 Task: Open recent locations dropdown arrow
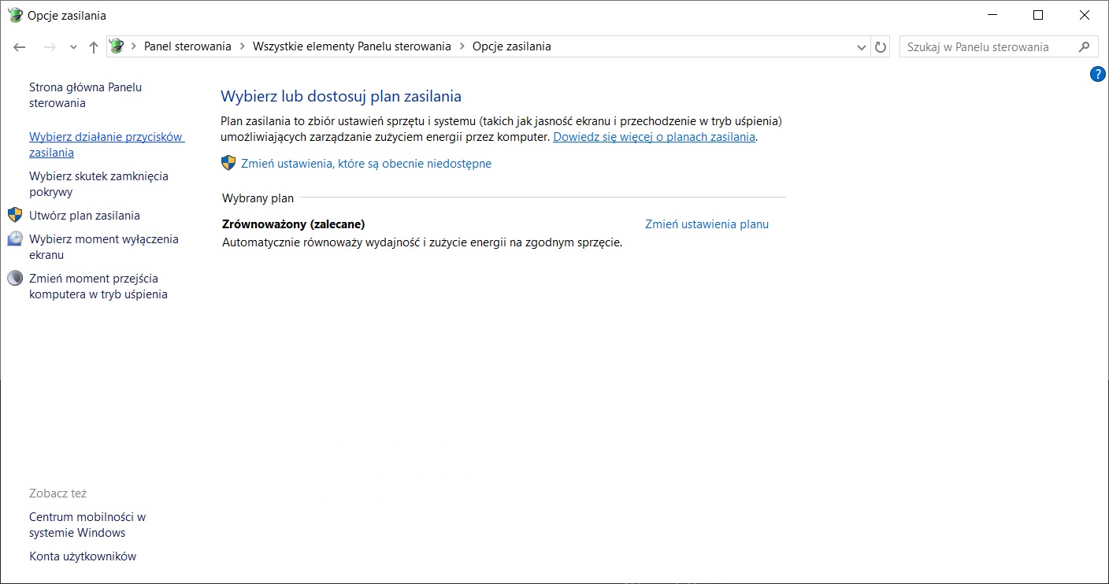click(73, 47)
